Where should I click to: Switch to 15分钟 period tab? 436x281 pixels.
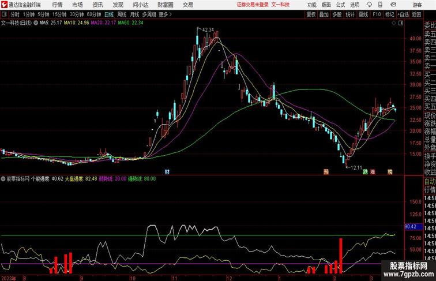pyautogui.click(x=59, y=14)
